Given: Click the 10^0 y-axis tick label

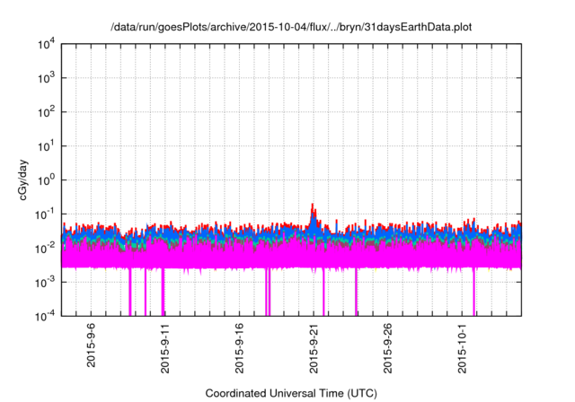Looking at the screenshot, I should click(x=47, y=179).
